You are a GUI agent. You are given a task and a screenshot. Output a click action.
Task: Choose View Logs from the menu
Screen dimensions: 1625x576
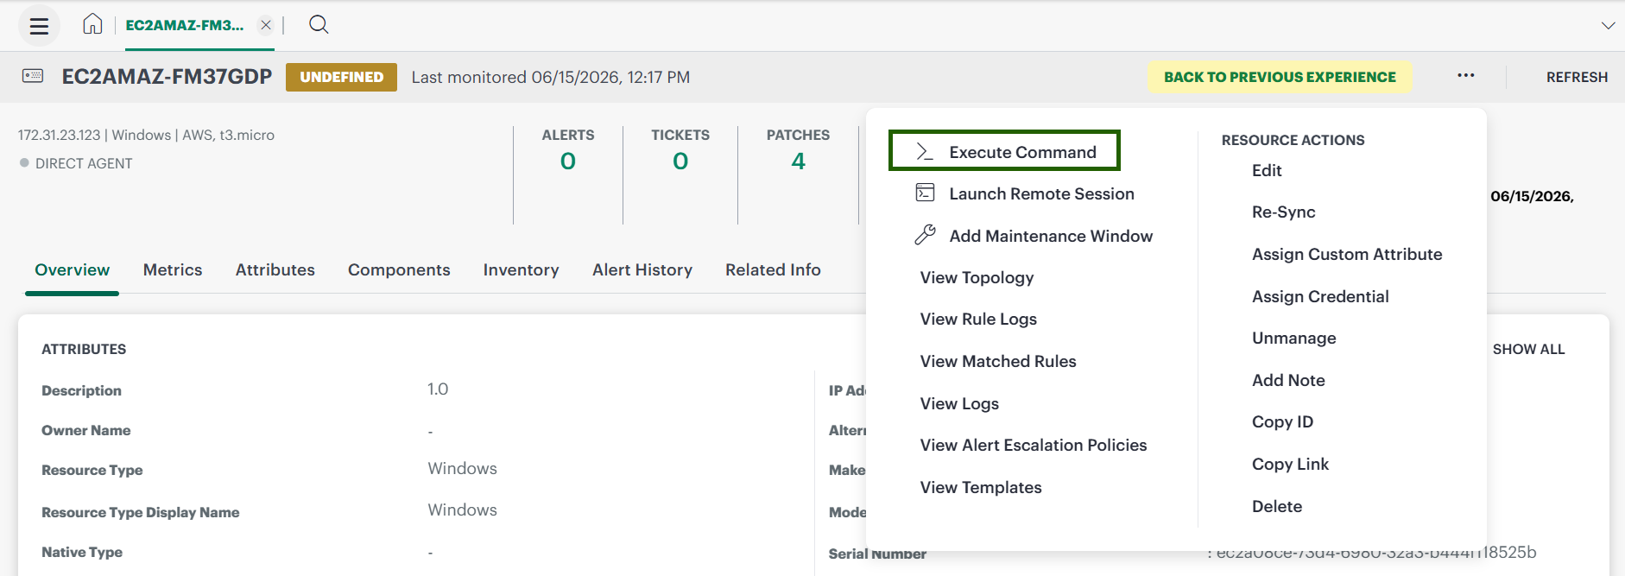(959, 403)
